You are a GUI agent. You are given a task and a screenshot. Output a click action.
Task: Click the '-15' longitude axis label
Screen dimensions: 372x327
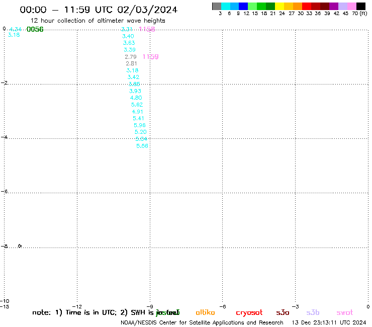(5, 306)
